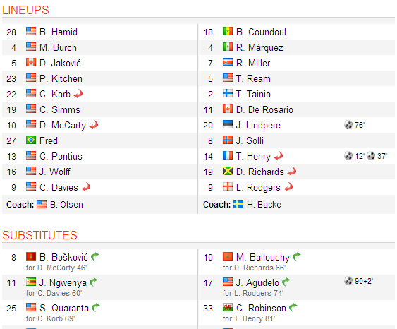Open coach B. Olsen's profile
Image resolution: width=397 pixels, height=329 pixels.
pyautogui.click(x=66, y=204)
